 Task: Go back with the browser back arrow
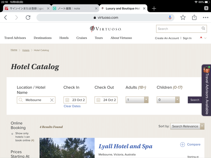coord(6,17)
